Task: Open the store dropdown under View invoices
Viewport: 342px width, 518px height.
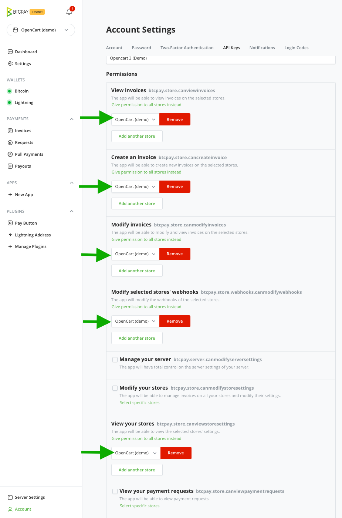Action: (135, 119)
